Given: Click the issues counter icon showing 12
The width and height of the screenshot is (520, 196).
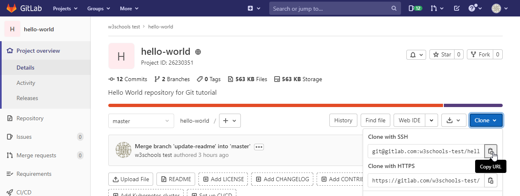Looking at the screenshot, I should [415, 8].
